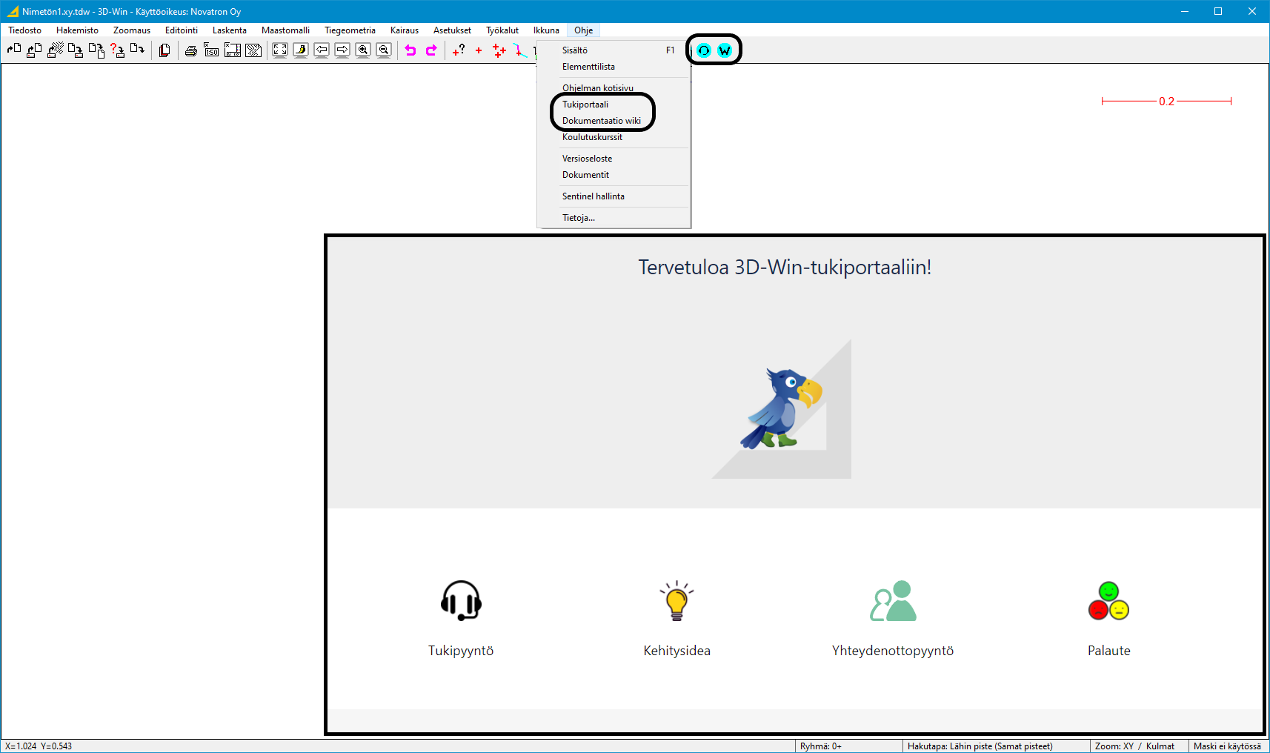
Task: Click the zoom in magnifier icon
Action: click(x=363, y=50)
